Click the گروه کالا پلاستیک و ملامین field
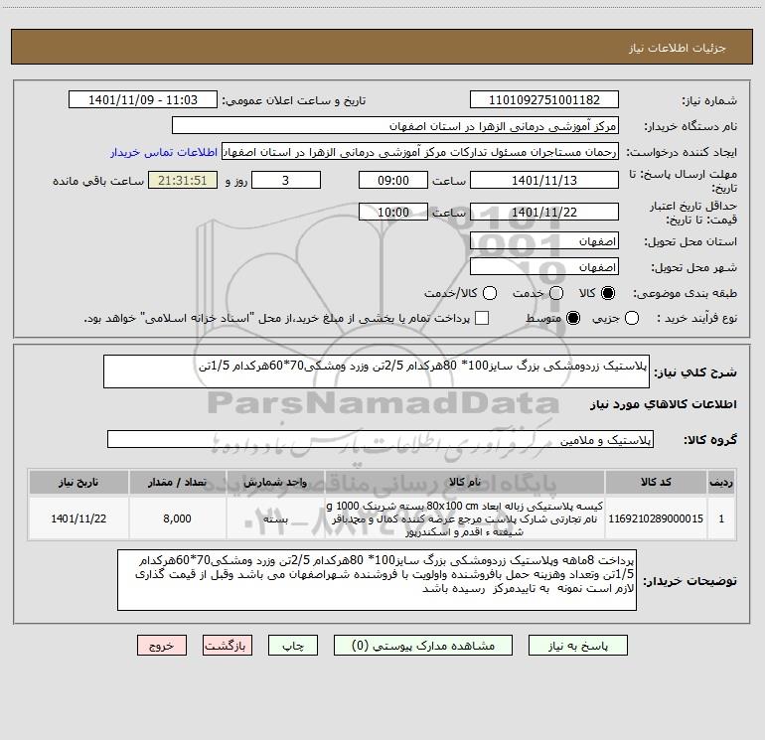The image size is (765, 740). [381, 439]
